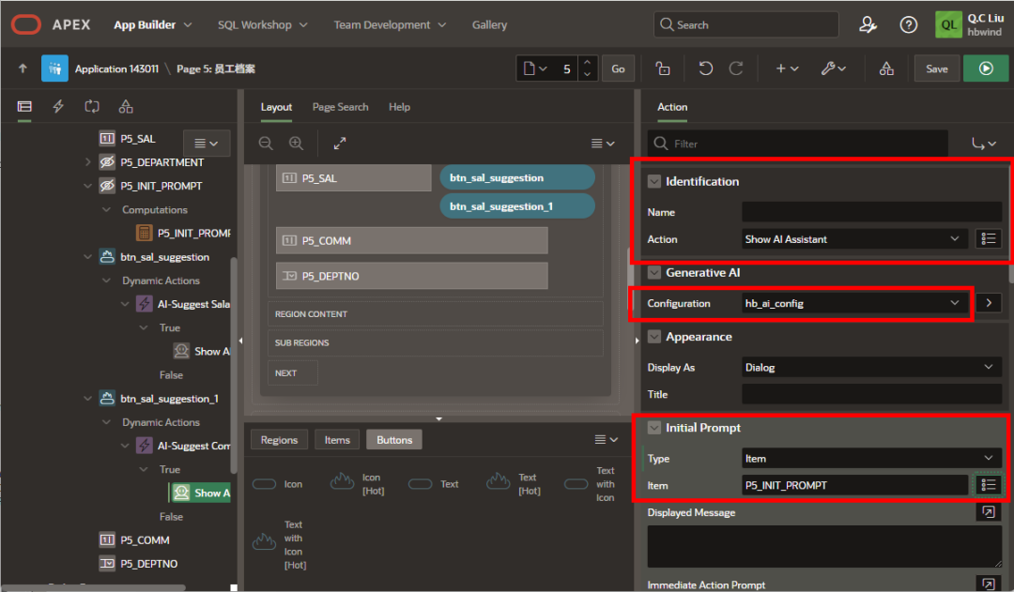Collapse the Initial Prompt section

[x=654, y=428]
